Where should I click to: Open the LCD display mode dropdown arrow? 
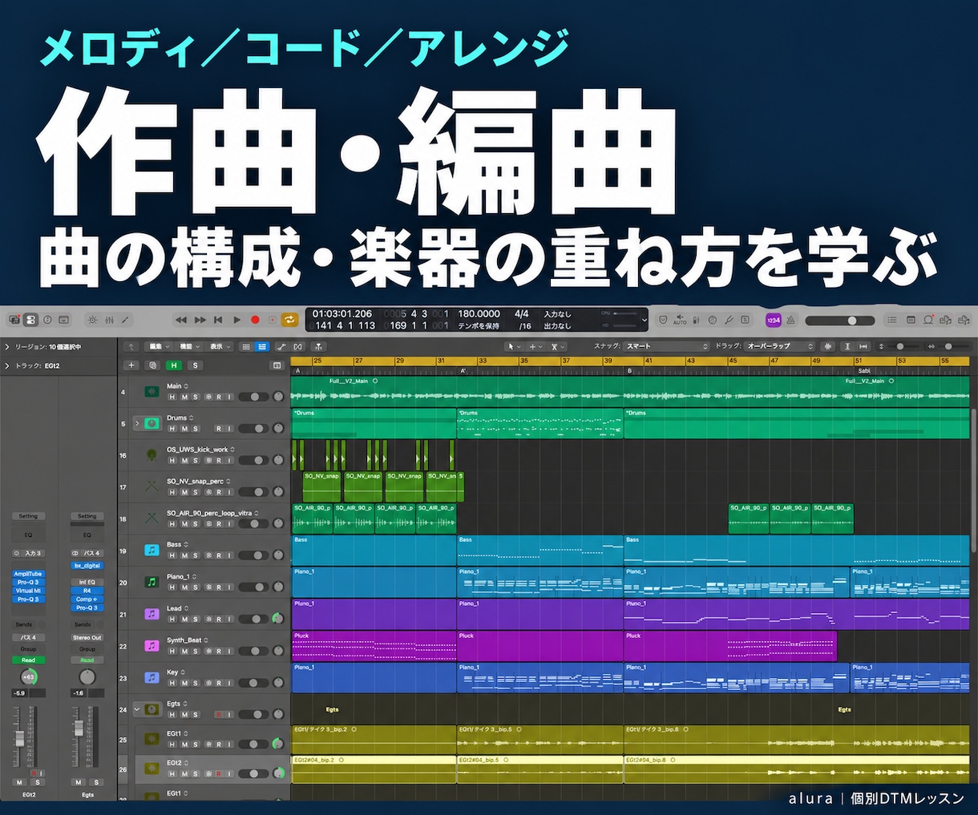644,320
